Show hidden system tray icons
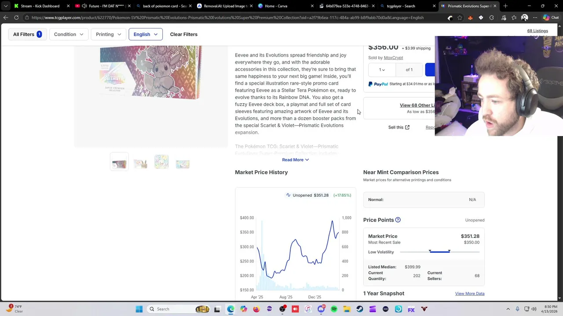This screenshot has width=563, height=316. (508, 309)
